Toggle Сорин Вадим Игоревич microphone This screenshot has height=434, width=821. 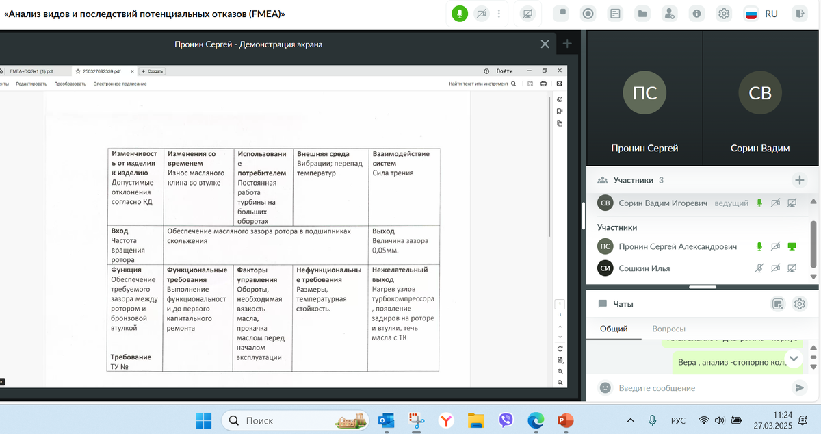point(759,203)
